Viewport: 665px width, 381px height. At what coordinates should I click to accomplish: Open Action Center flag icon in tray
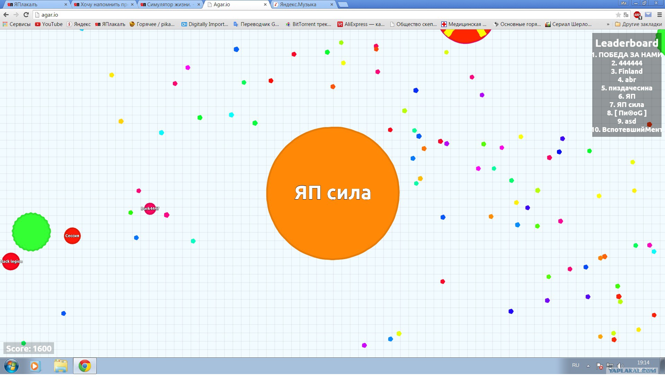click(x=600, y=366)
